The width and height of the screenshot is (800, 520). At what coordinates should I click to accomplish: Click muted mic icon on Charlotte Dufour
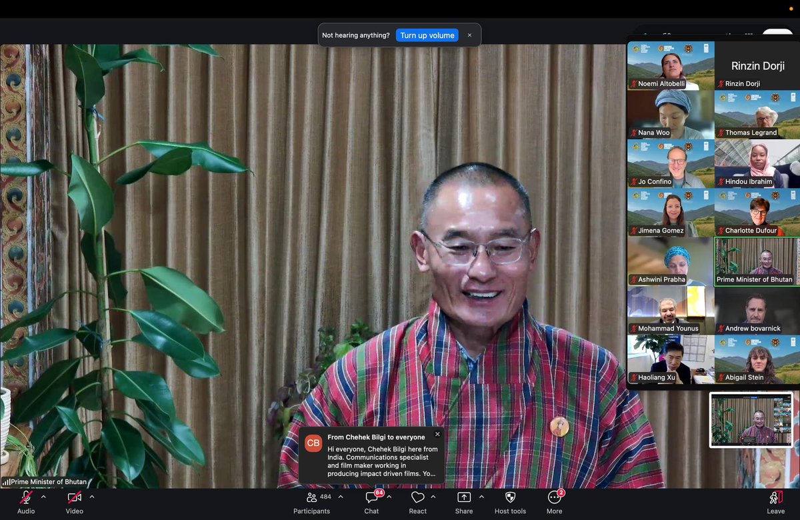(721, 231)
